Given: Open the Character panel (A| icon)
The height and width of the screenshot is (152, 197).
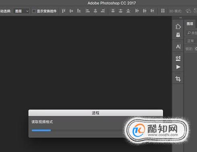Looking at the screenshot, I should coord(178,47).
